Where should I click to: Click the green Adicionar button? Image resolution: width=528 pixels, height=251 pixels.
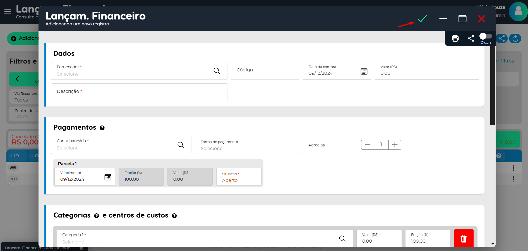point(24,38)
